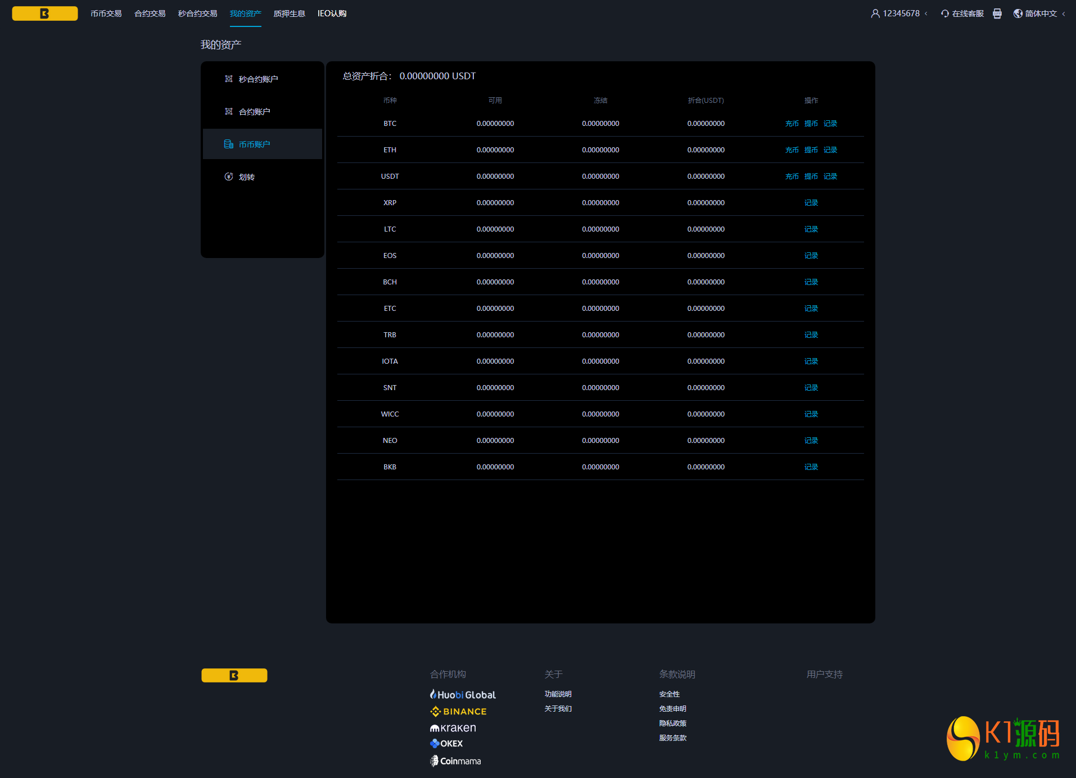This screenshot has height=778, width=1076.
Task: Click 充币 in the USDT row
Action: pos(792,177)
